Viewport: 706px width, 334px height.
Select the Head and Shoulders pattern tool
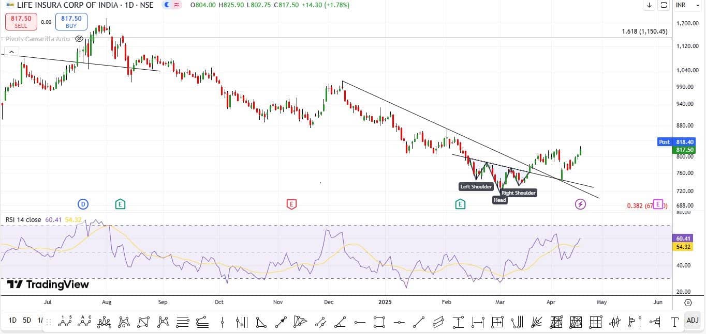(x=105, y=322)
